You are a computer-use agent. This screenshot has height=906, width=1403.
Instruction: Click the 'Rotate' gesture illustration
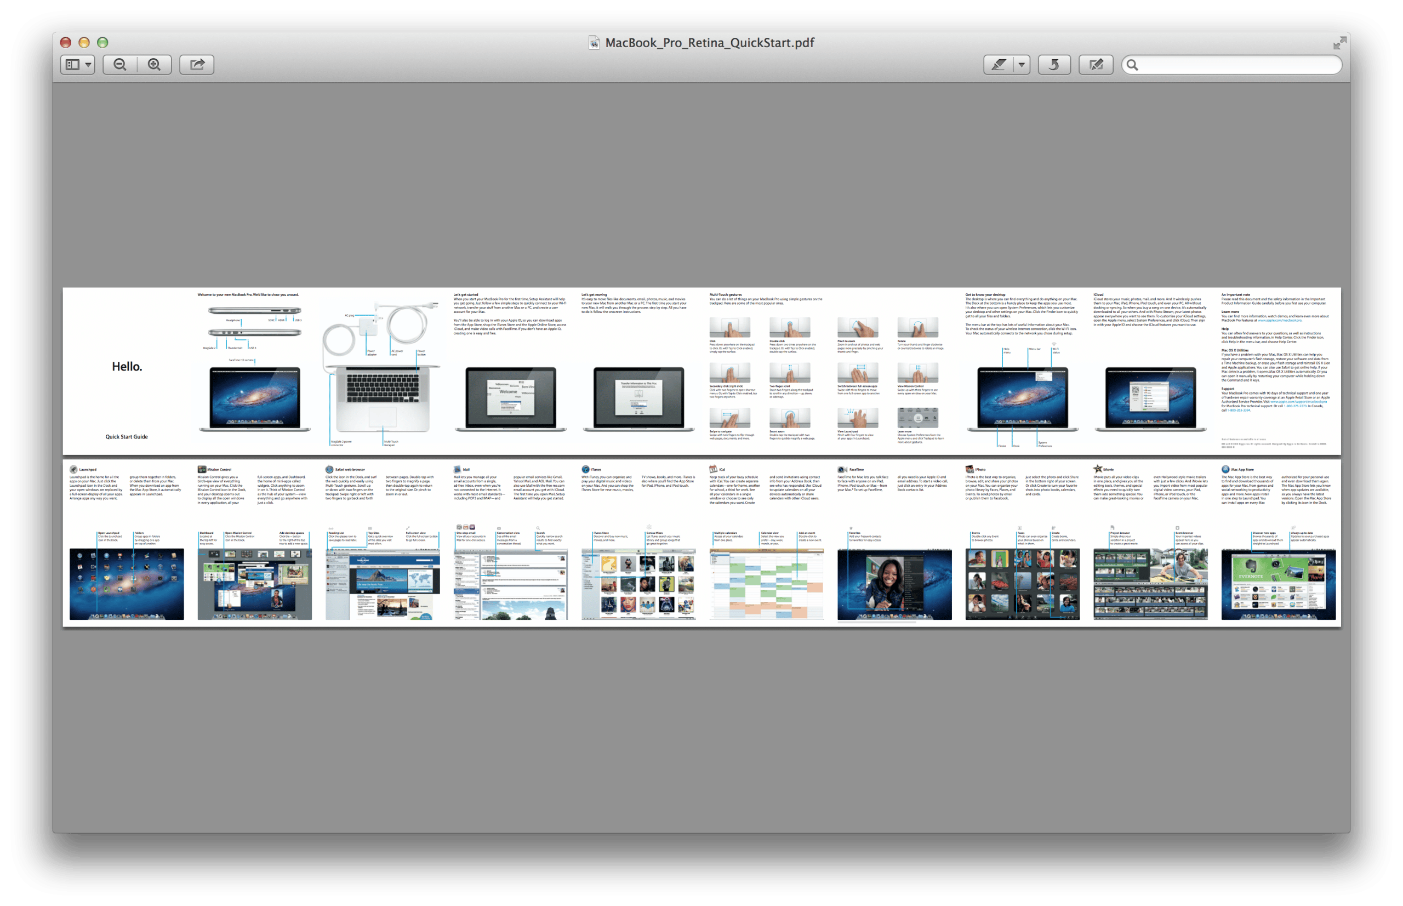click(x=917, y=327)
